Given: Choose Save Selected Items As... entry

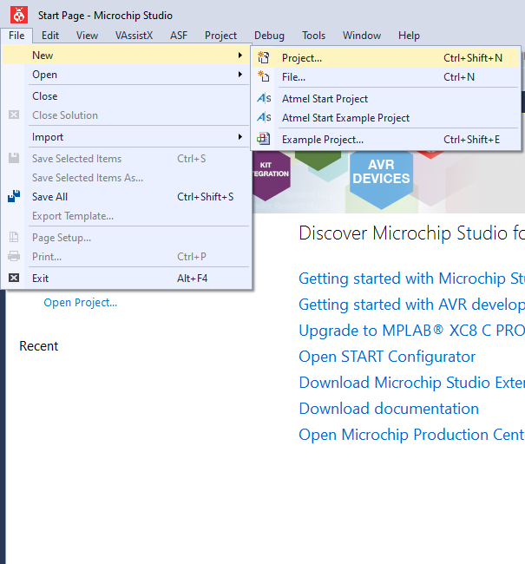Looking at the screenshot, I should tap(126, 177).
